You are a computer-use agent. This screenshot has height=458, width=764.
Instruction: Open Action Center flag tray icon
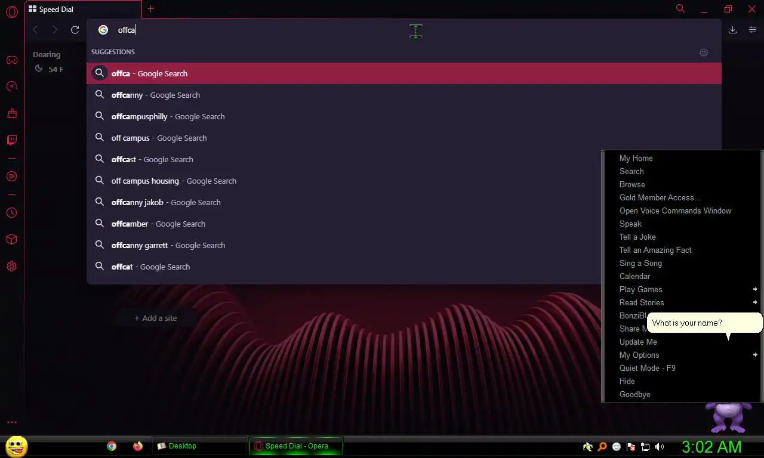click(631, 447)
